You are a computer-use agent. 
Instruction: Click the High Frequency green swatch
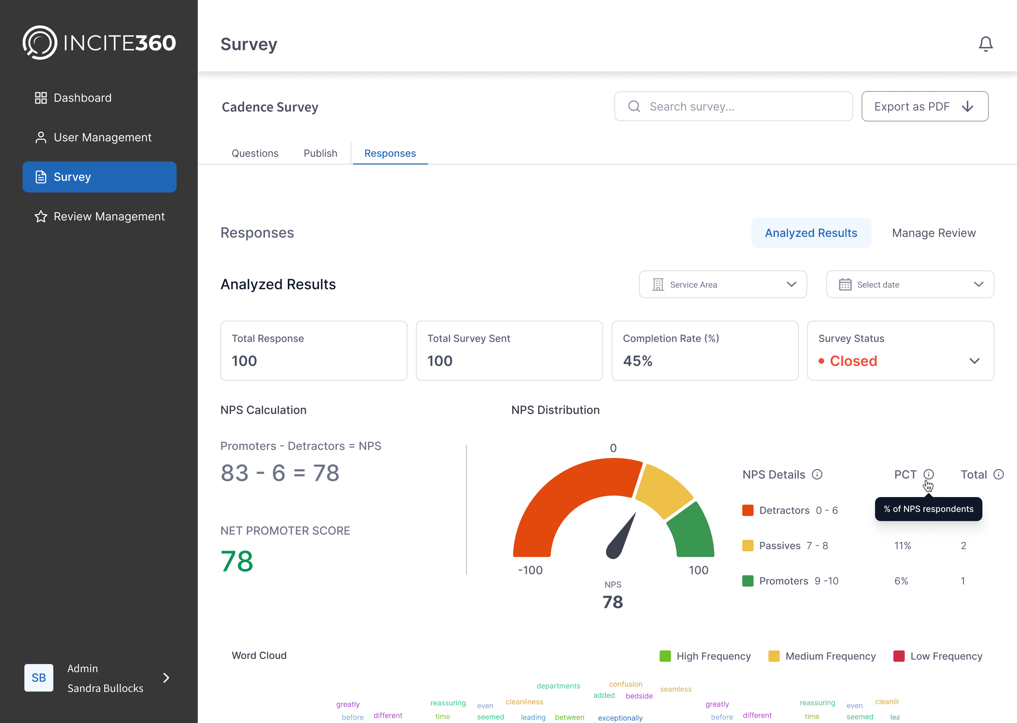coord(665,656)
